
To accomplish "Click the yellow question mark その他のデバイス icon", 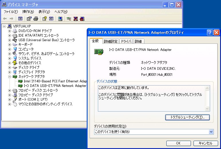I will tap(15, 63).
